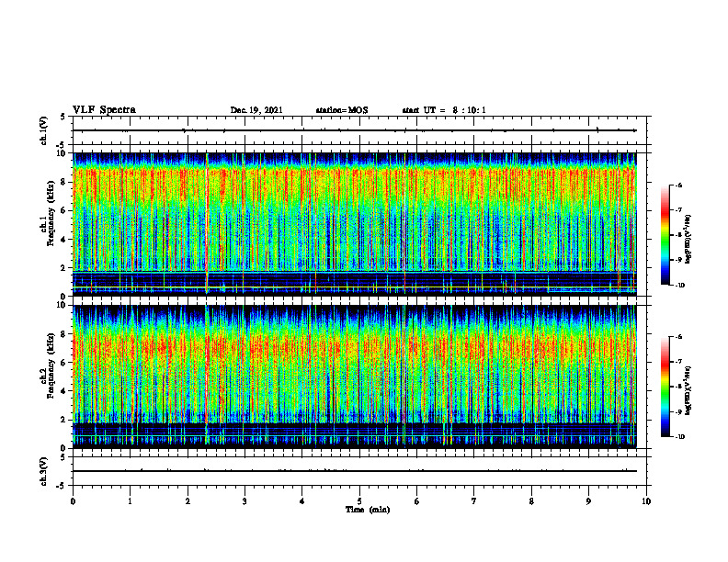Click the "6" tick on the Time axis
Viewport: 728px width, 562px height.
pyautogui.click(x=417, y=501)
